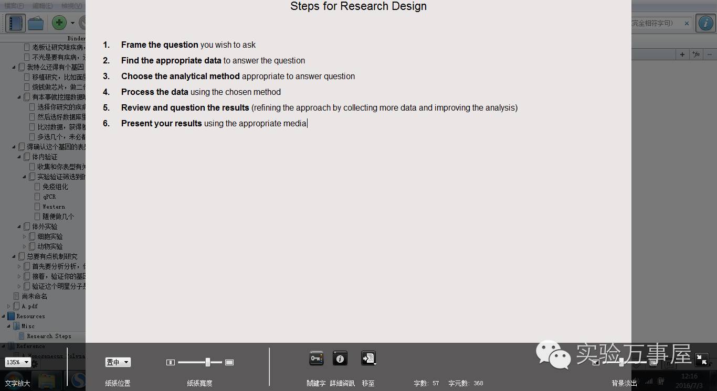Click the blue Inspector info icon top right
717x391 pixels.
[x=705, y=23]
